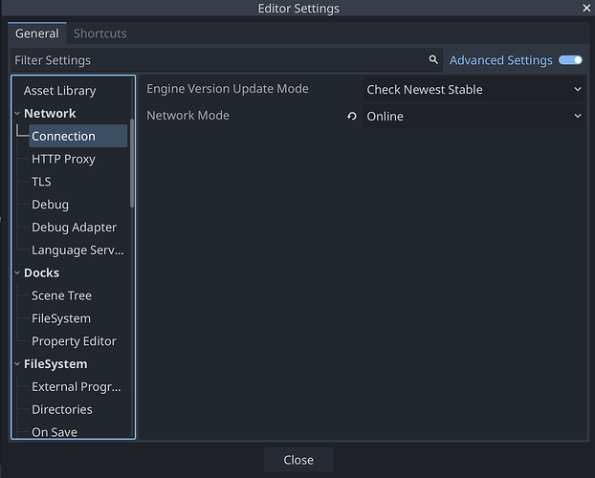
Task: Open Engine Version Update Mode dropdown
Action: [x=474, y=90]
